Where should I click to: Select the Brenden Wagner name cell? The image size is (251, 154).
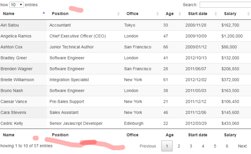23,69
